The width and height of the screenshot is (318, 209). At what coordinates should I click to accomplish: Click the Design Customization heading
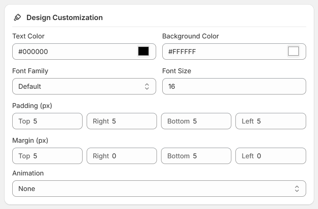pos(65,18)
